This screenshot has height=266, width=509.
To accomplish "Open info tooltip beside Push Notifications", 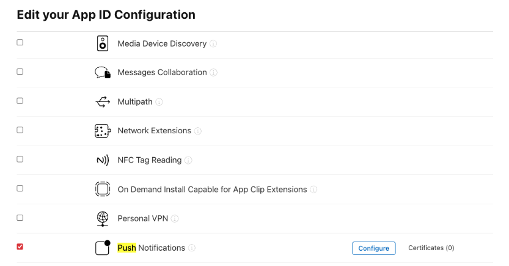I will click(192, 248).
